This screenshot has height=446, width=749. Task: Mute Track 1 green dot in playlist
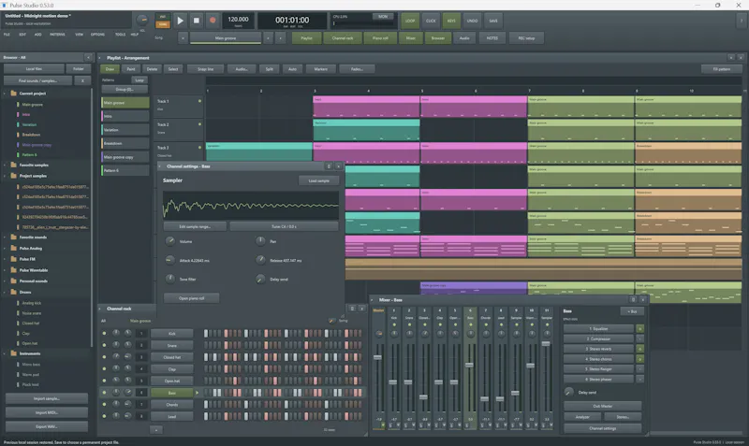[199, 101]
